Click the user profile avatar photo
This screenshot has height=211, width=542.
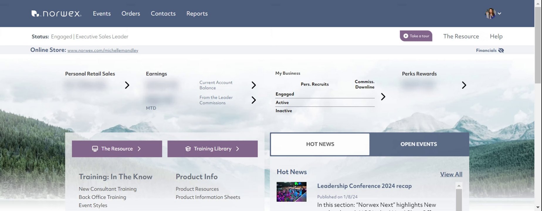tap(490, 13)
